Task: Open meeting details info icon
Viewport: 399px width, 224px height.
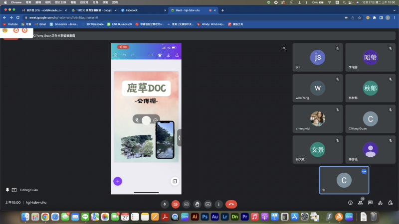Action: pyautogui.click(x=351, y=203)
